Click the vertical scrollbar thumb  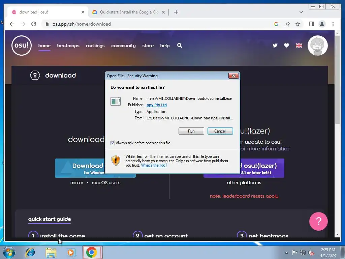[338, 80]
